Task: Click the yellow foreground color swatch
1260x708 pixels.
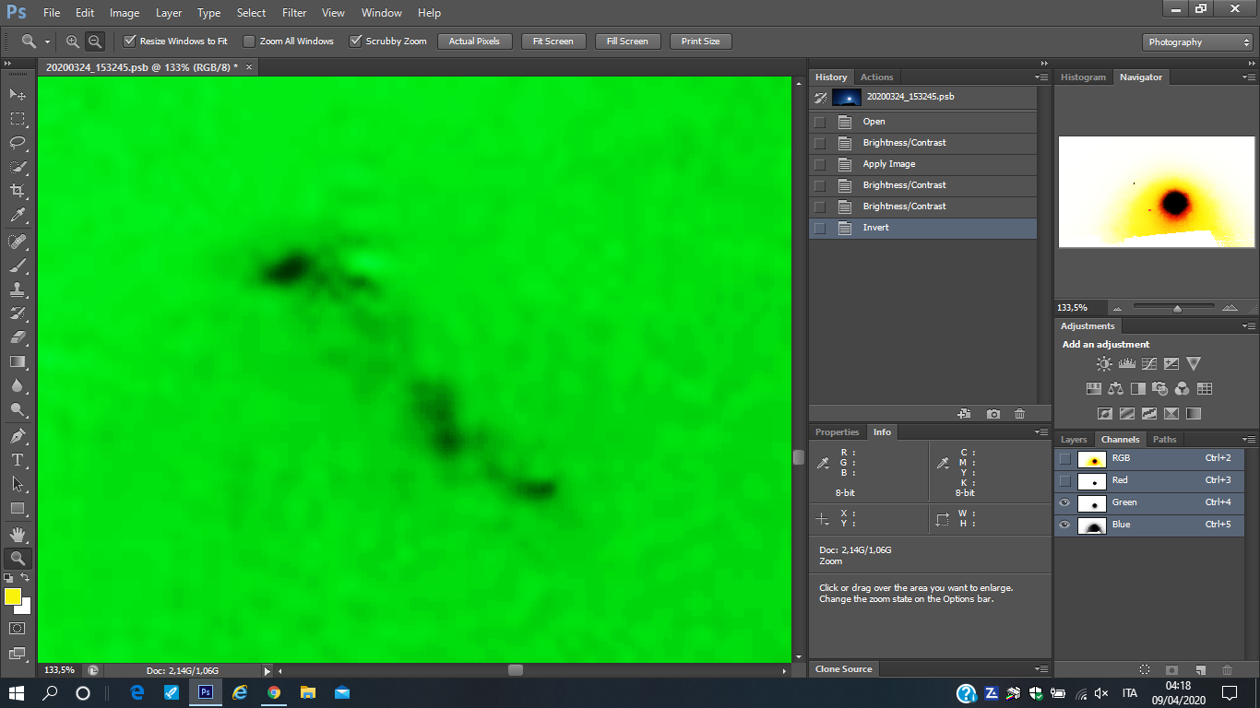Action: coord(13,596)
